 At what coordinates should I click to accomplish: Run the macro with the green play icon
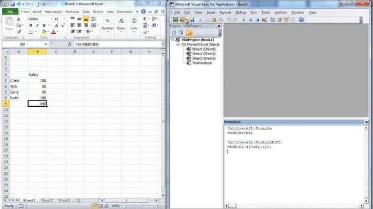point(244,20)
